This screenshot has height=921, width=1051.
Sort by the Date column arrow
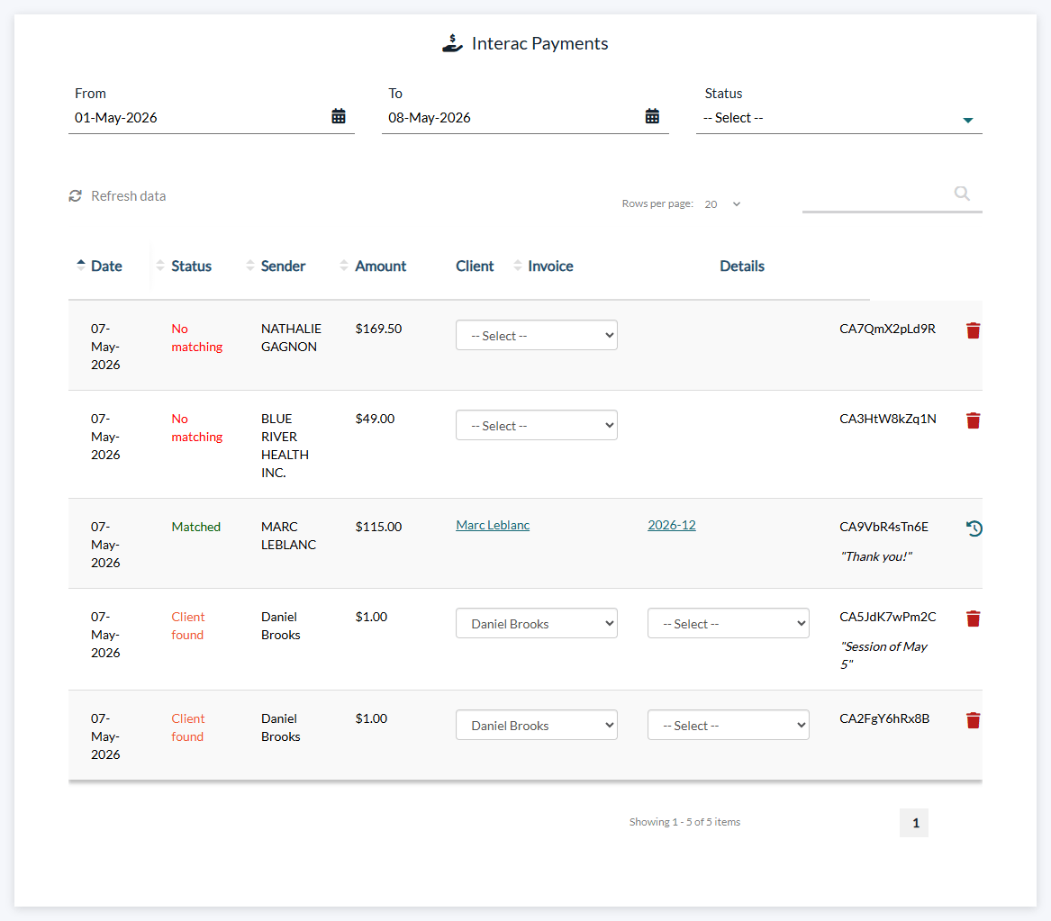click(80, 266)
